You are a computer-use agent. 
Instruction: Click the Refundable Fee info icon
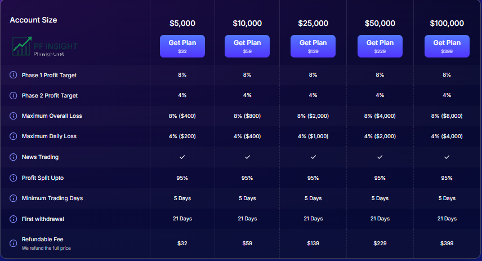(x=13, y=243)
